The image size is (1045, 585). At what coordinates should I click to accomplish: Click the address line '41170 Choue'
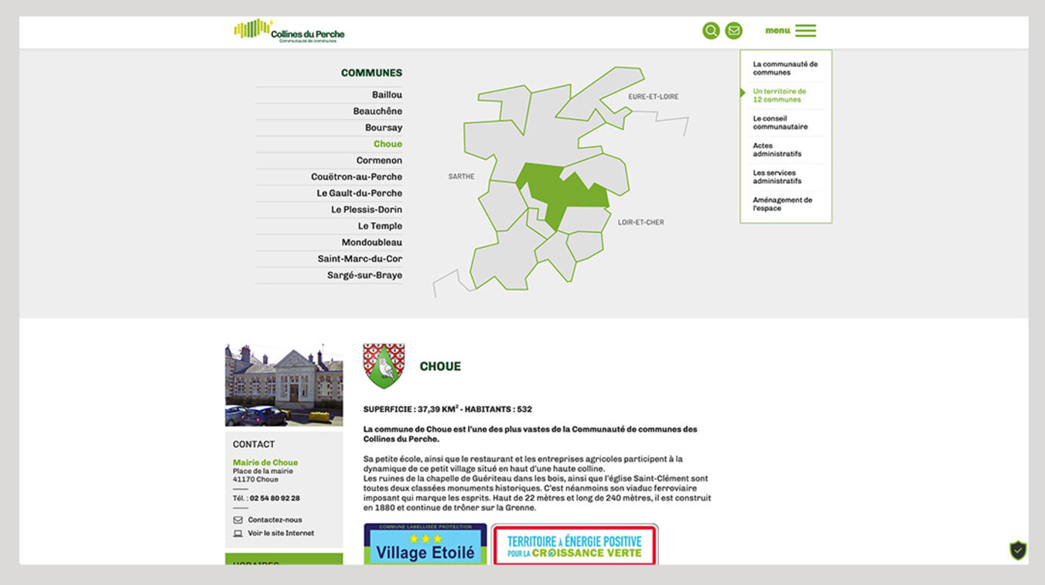point(256,479)
